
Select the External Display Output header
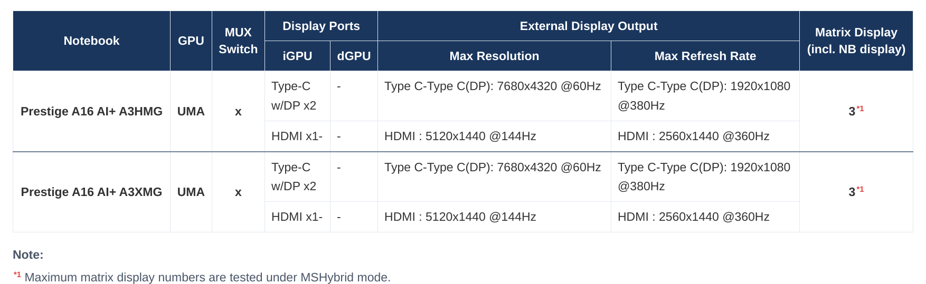pos(589,26)
